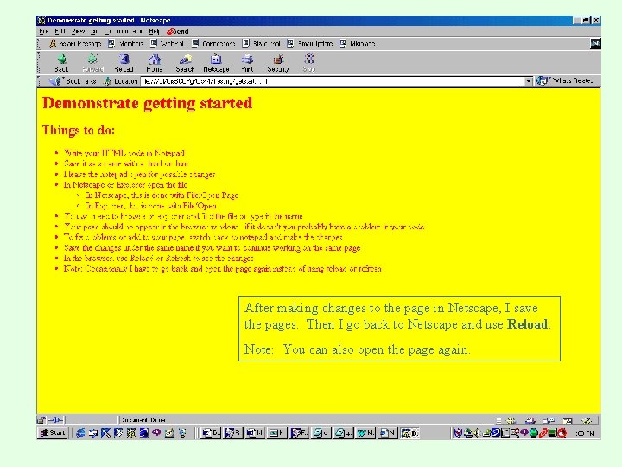Open Composer from the component bar
Screen dimensions: 622x467
point(587,420)
